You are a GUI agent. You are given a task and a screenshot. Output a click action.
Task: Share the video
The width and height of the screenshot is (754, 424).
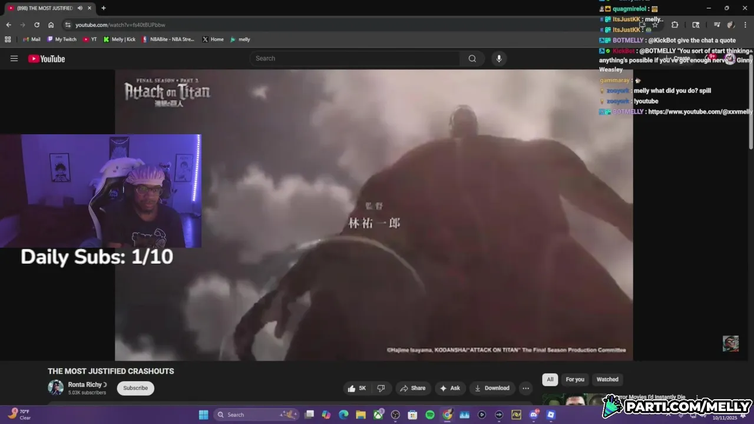412,388
